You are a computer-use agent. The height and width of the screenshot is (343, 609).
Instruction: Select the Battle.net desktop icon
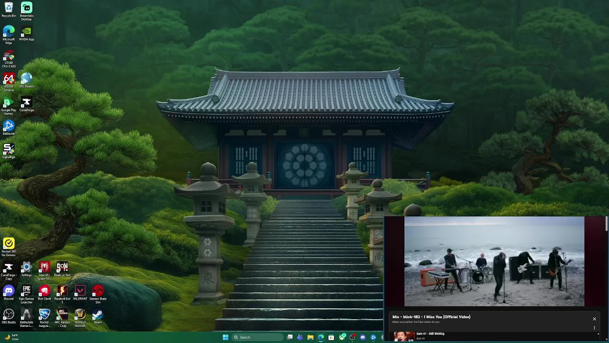click(9, 128)
